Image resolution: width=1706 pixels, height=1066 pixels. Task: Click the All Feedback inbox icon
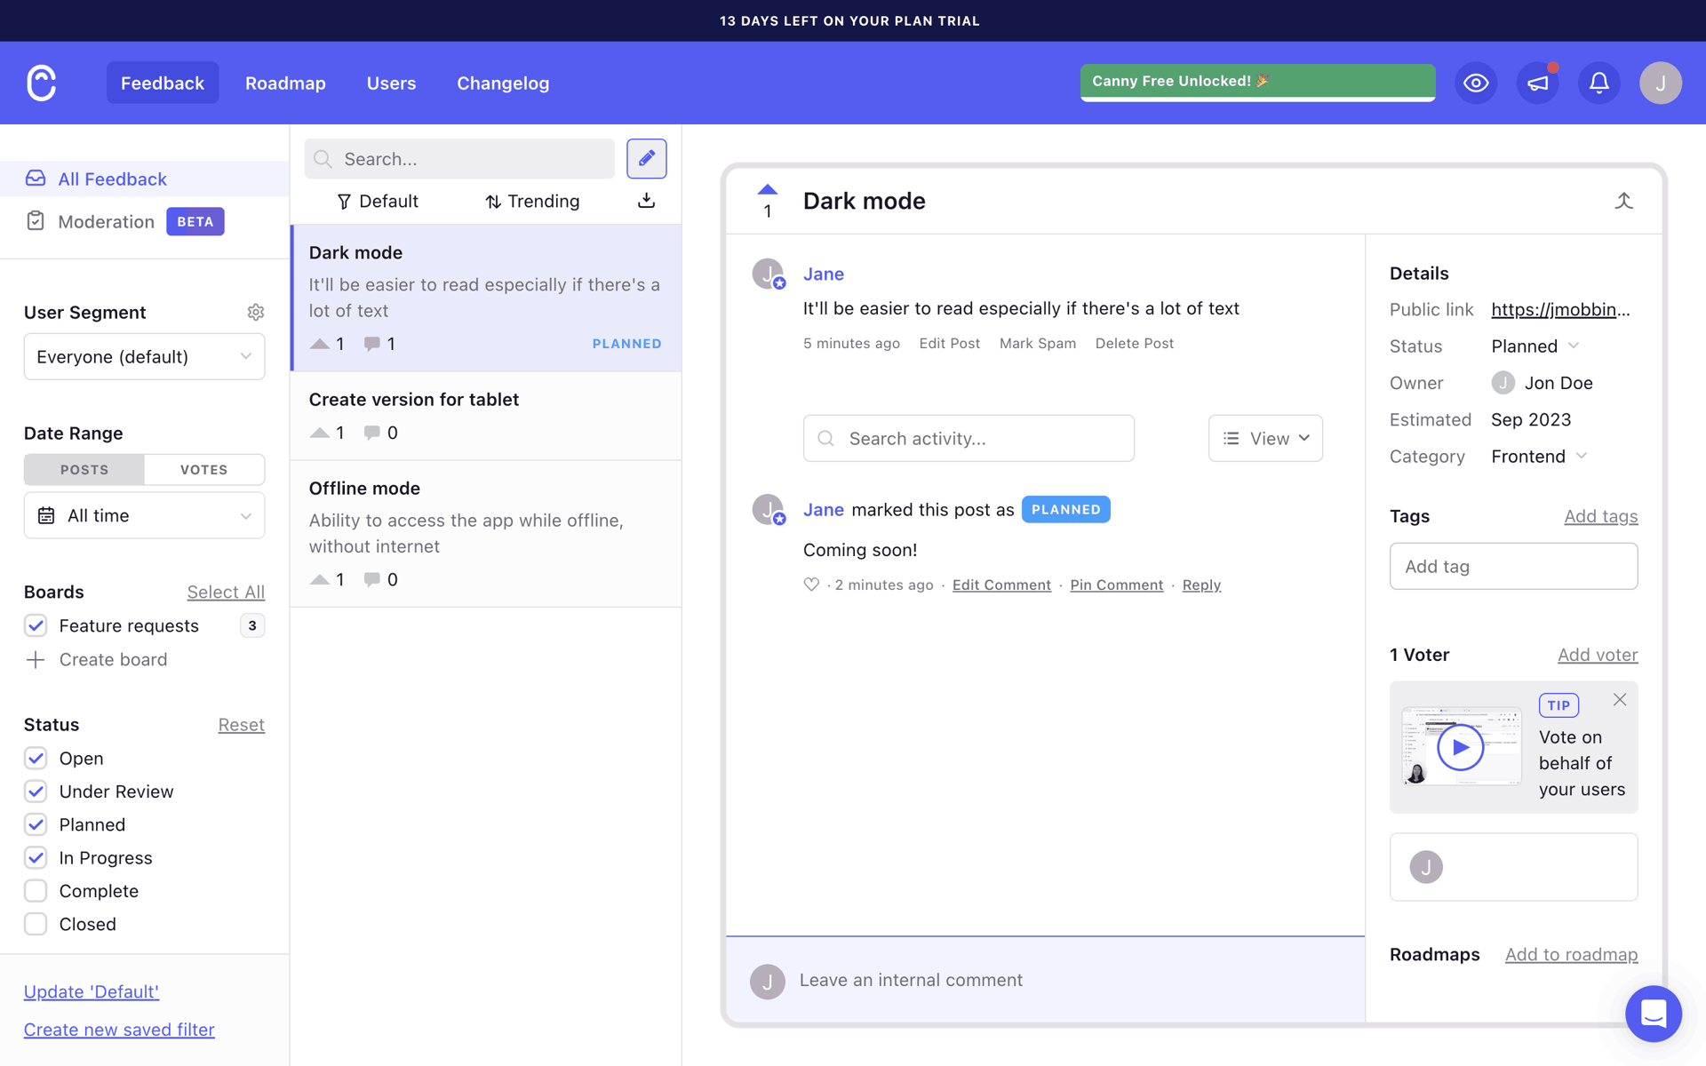[36, 178]
